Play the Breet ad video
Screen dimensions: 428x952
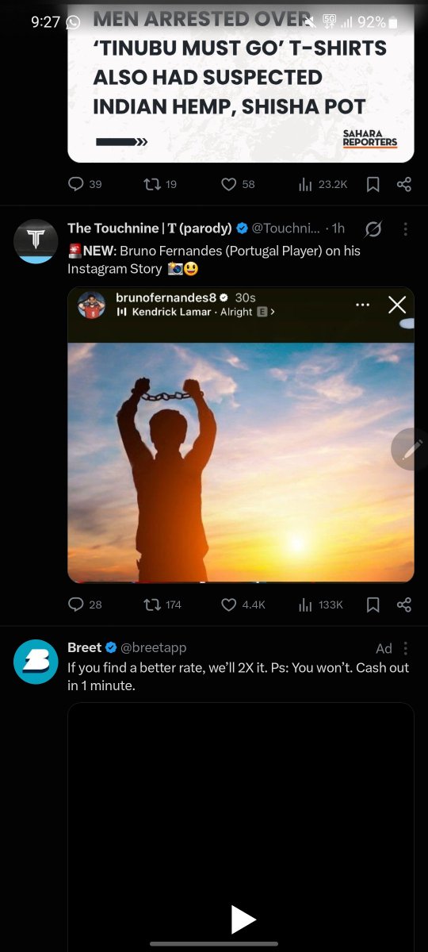243,920
